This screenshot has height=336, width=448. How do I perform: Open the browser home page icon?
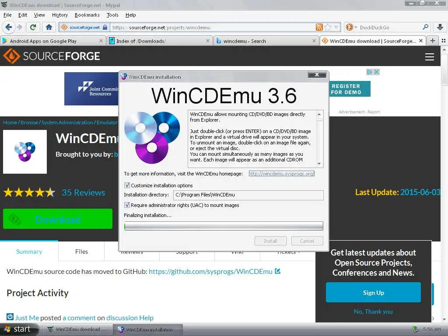click(x=49, y=27)
